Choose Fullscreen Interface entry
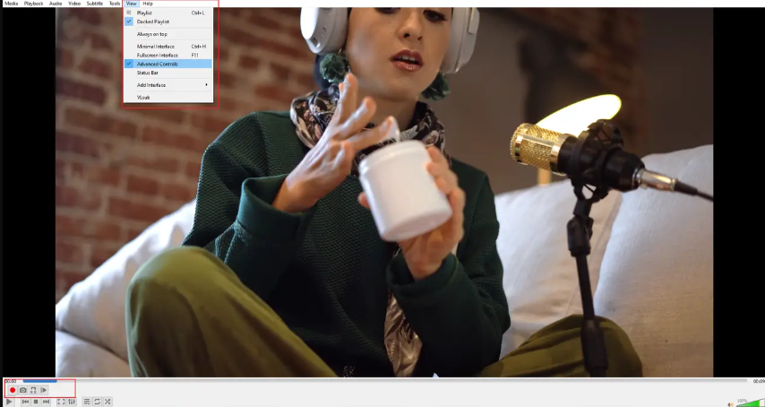 click(x=168, y=56)
